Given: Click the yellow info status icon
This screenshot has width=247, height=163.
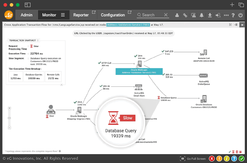Looking at the screenshot, I should (x=227, y=159).
